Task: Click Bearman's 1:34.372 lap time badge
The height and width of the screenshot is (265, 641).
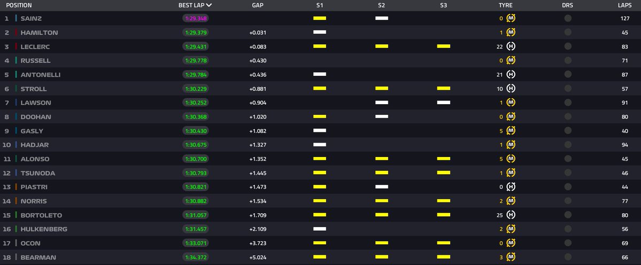Action: (195, 257)
